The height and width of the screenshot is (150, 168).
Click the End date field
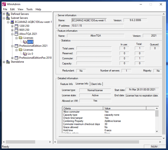pos(142,95)
